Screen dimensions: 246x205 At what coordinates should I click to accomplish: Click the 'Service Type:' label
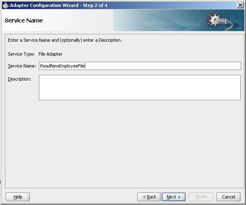point(21,54)
